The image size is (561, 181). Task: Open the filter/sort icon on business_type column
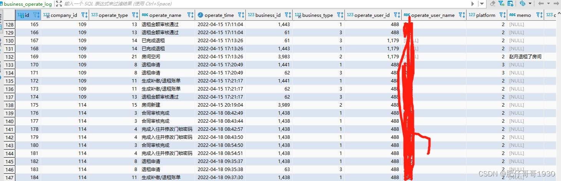coord(340,15)
